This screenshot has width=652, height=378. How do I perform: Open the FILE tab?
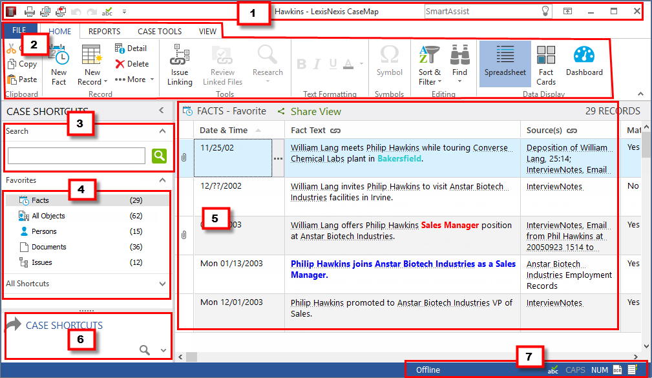point(19,30)
